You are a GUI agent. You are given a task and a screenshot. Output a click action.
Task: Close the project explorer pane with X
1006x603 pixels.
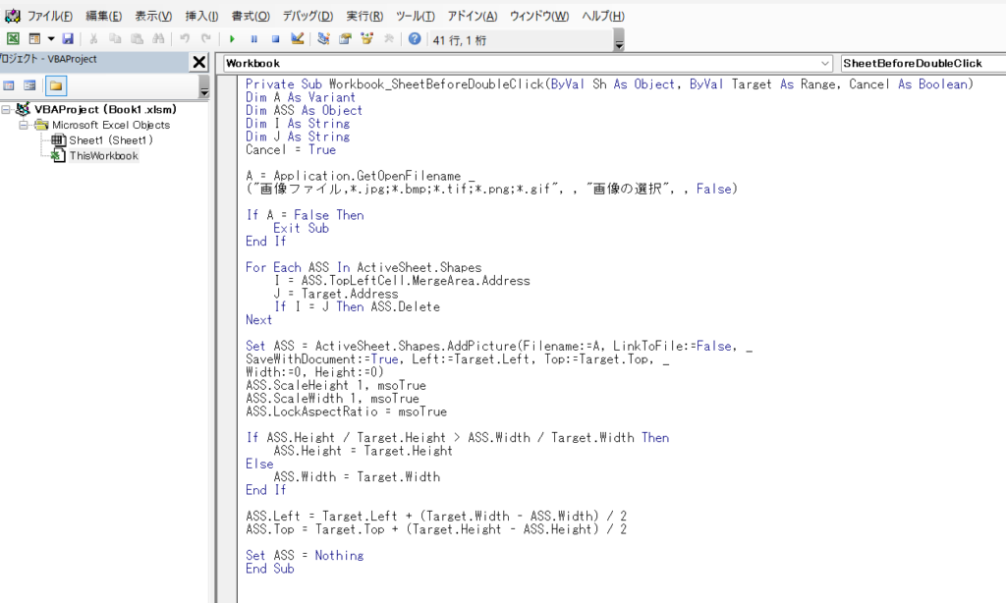(198, 62)
